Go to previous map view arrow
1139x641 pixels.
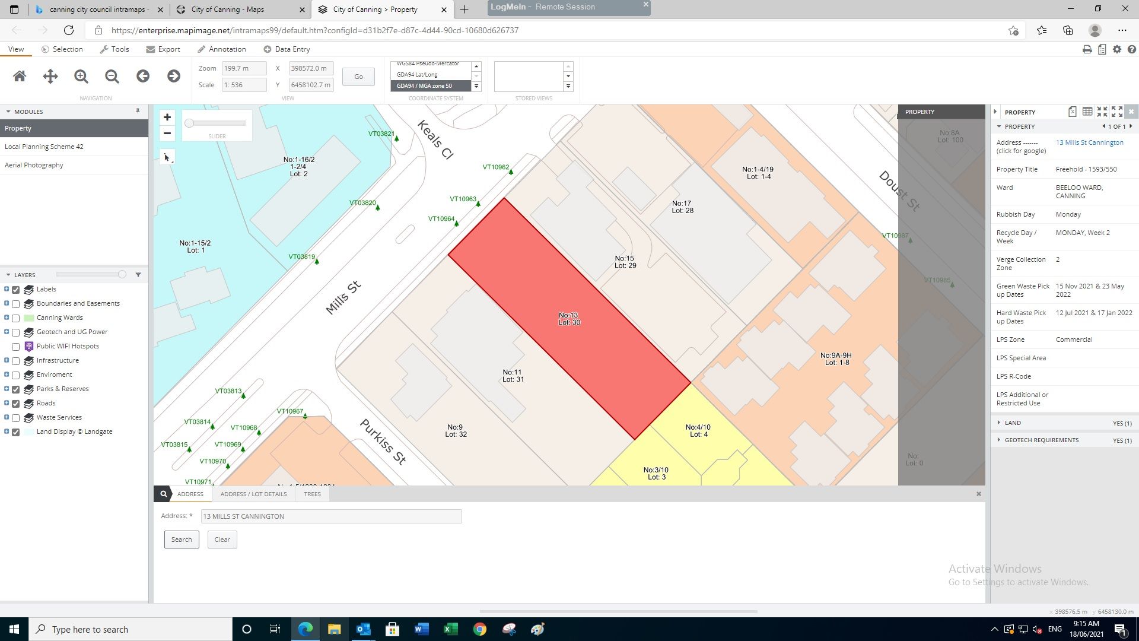[x=143, y=76]
